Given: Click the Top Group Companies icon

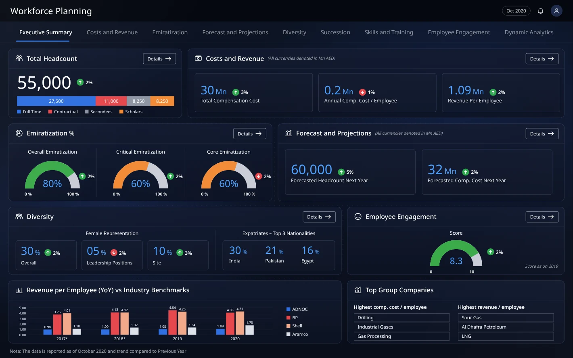Looking at the screenshot, I should [x=358, y=290].
